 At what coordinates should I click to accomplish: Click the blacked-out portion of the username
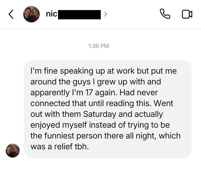tap(79, 15)
